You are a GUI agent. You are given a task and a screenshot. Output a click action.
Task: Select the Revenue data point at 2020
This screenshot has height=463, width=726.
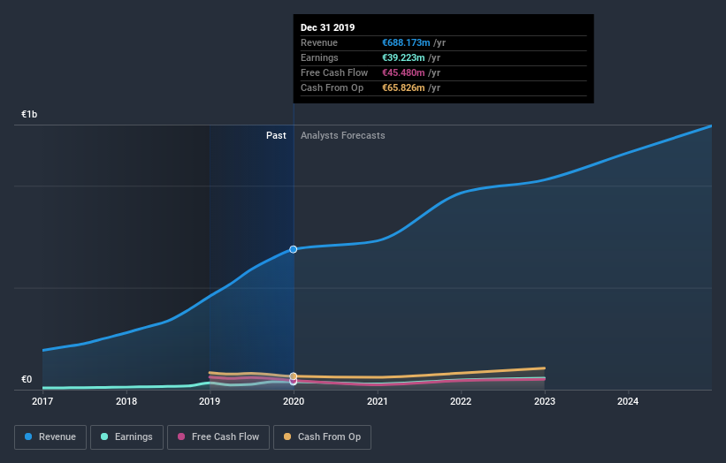point(293,249)
